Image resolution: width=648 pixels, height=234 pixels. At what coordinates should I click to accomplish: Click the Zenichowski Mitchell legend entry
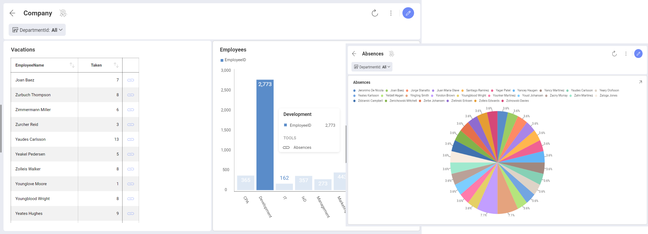point(401,101)
